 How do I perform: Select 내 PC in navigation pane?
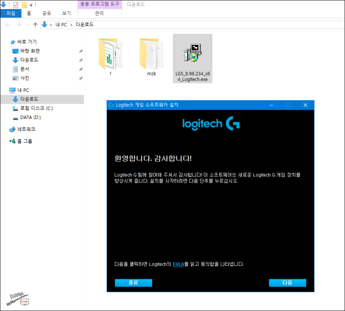tap(23, 90)
